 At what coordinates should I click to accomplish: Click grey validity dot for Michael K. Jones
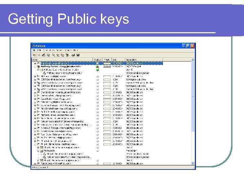click(x=97, y=115)
